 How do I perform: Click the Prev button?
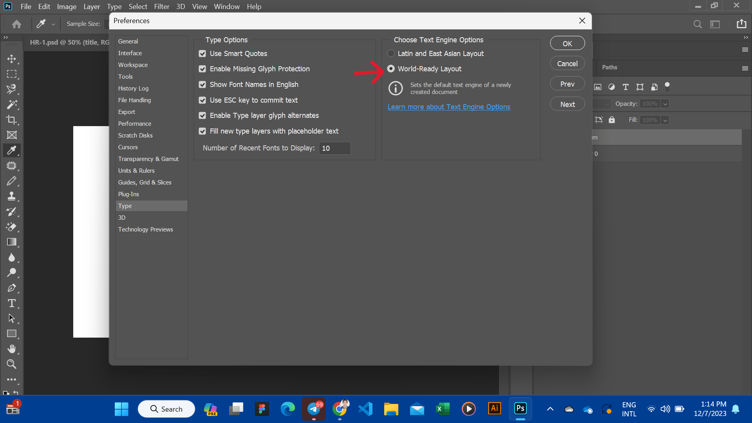click(568, 84)
